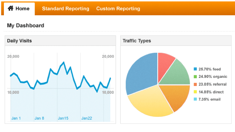Click the Jan 8 axis label
The width and height of the screenshot is (235, 132).
click(39, 118)
